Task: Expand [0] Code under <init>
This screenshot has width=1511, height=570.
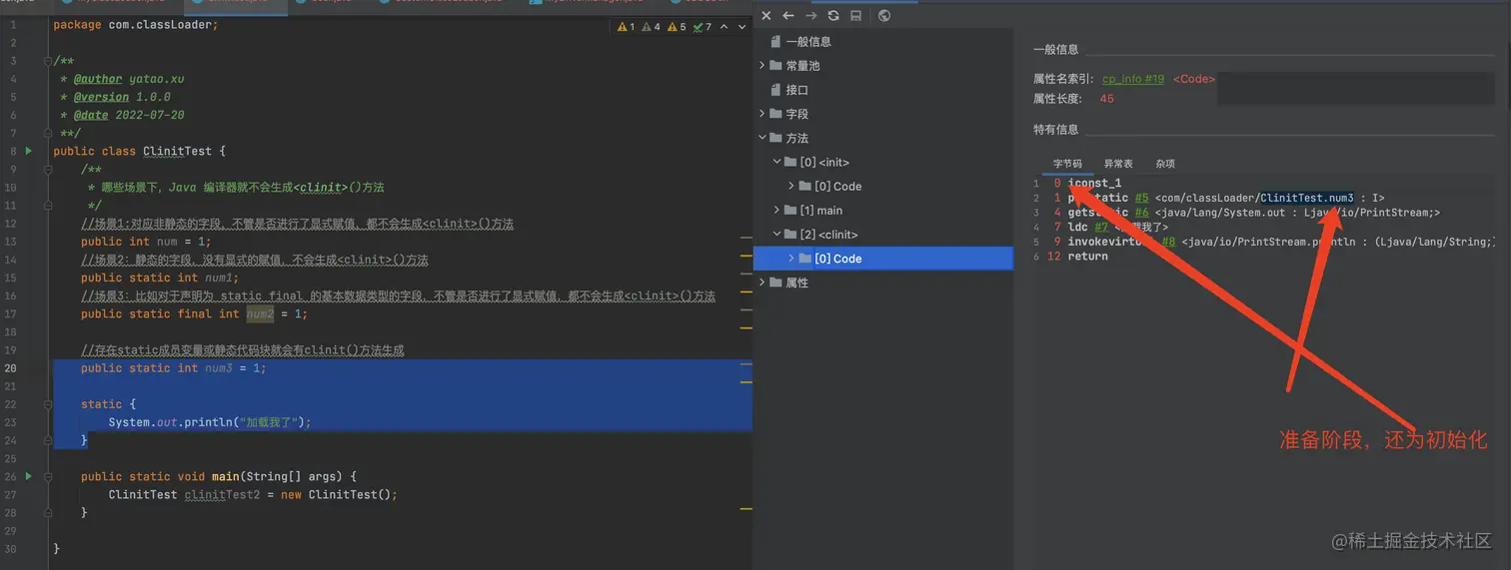Action: pos(791,187)
